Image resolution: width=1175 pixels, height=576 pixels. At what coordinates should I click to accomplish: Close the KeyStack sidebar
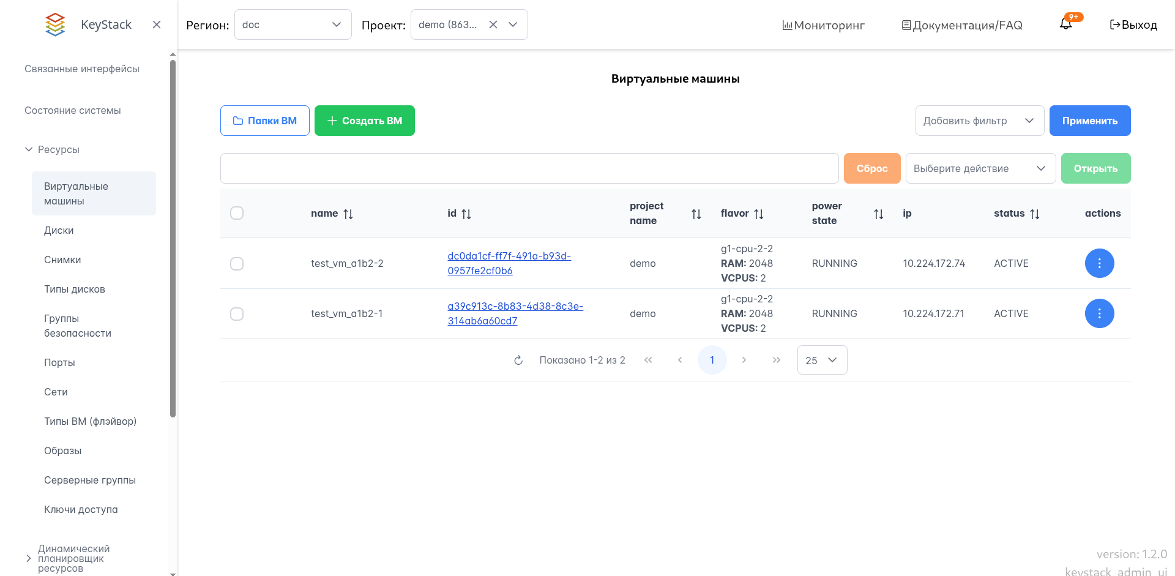[x=157, y=24]
